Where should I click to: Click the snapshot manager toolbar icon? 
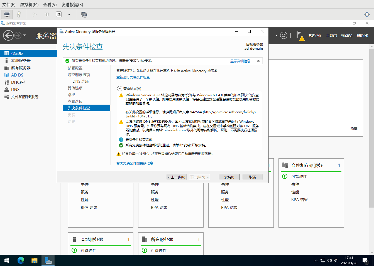84,14
